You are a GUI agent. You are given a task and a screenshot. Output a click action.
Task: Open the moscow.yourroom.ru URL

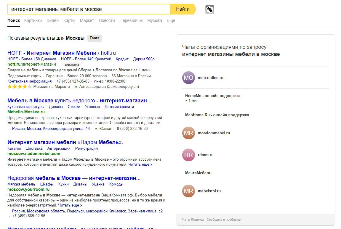click(x=28, y=189)
